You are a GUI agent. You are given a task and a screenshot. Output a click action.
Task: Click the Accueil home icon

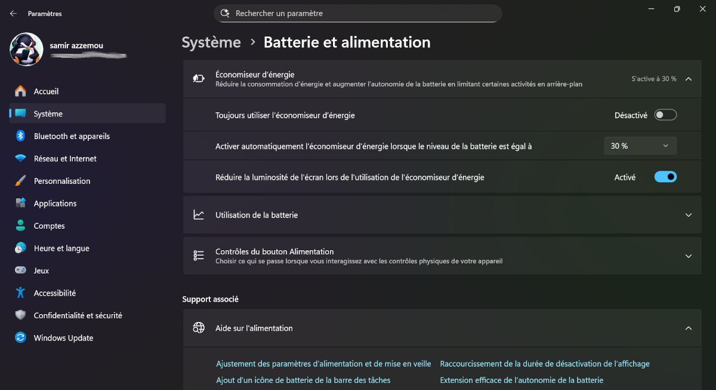point(21,91)
